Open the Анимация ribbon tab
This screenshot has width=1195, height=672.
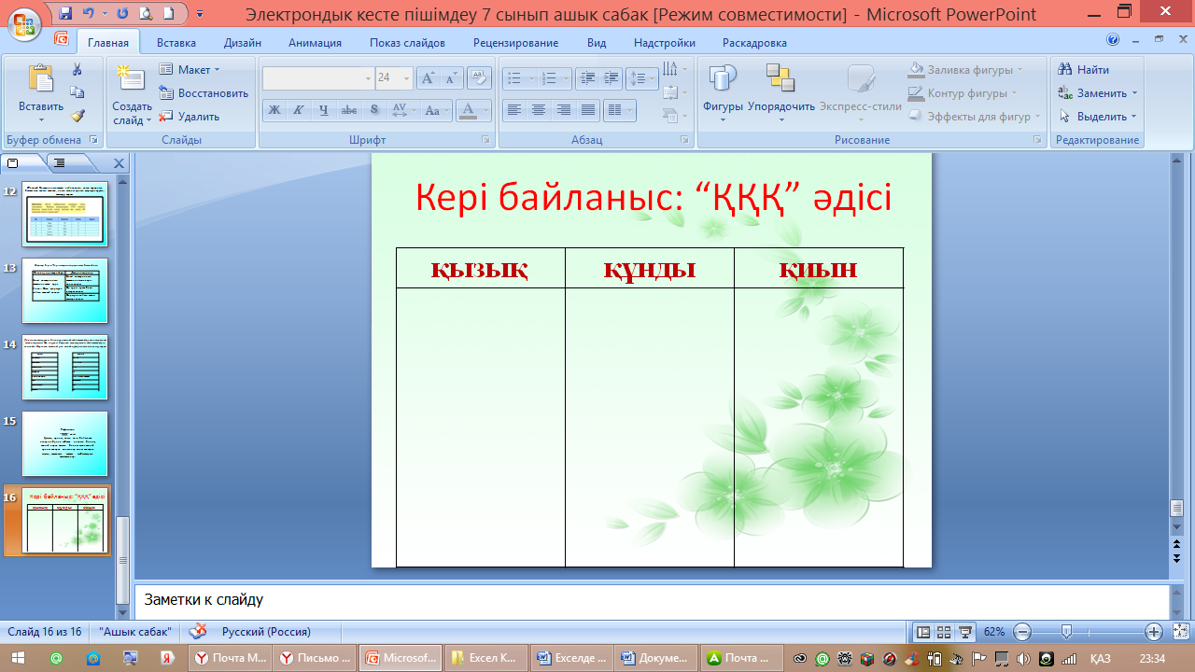tap(315, 43)
